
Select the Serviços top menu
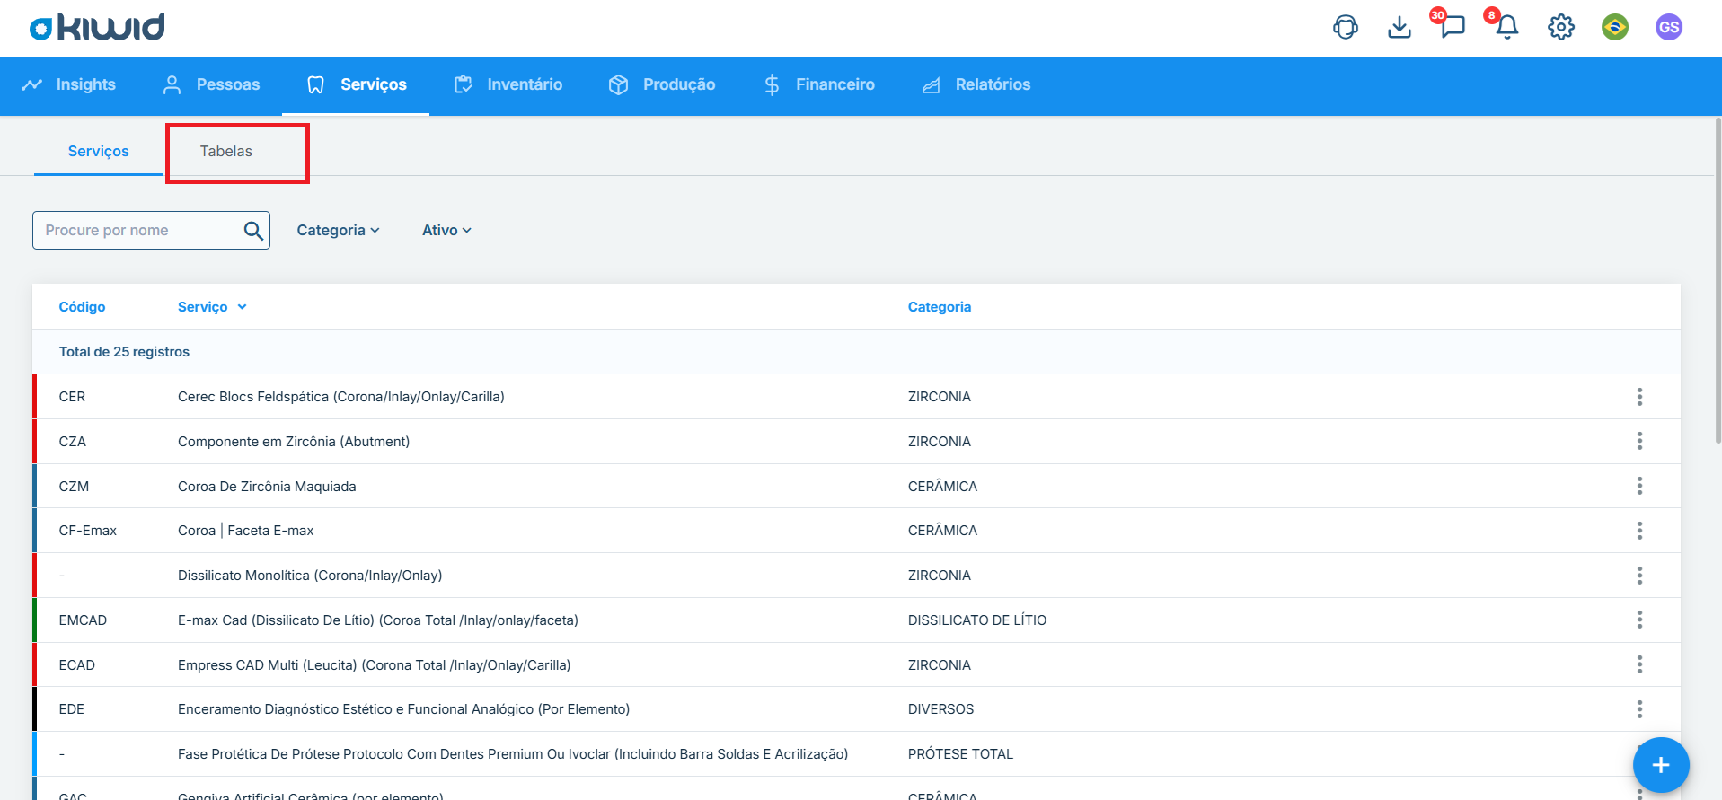pos(356,84)
